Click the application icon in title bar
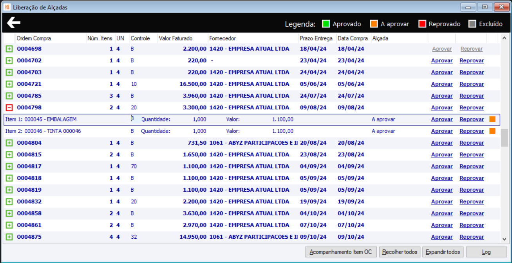This screenshot has width=512, height=263. pos(7,7)
